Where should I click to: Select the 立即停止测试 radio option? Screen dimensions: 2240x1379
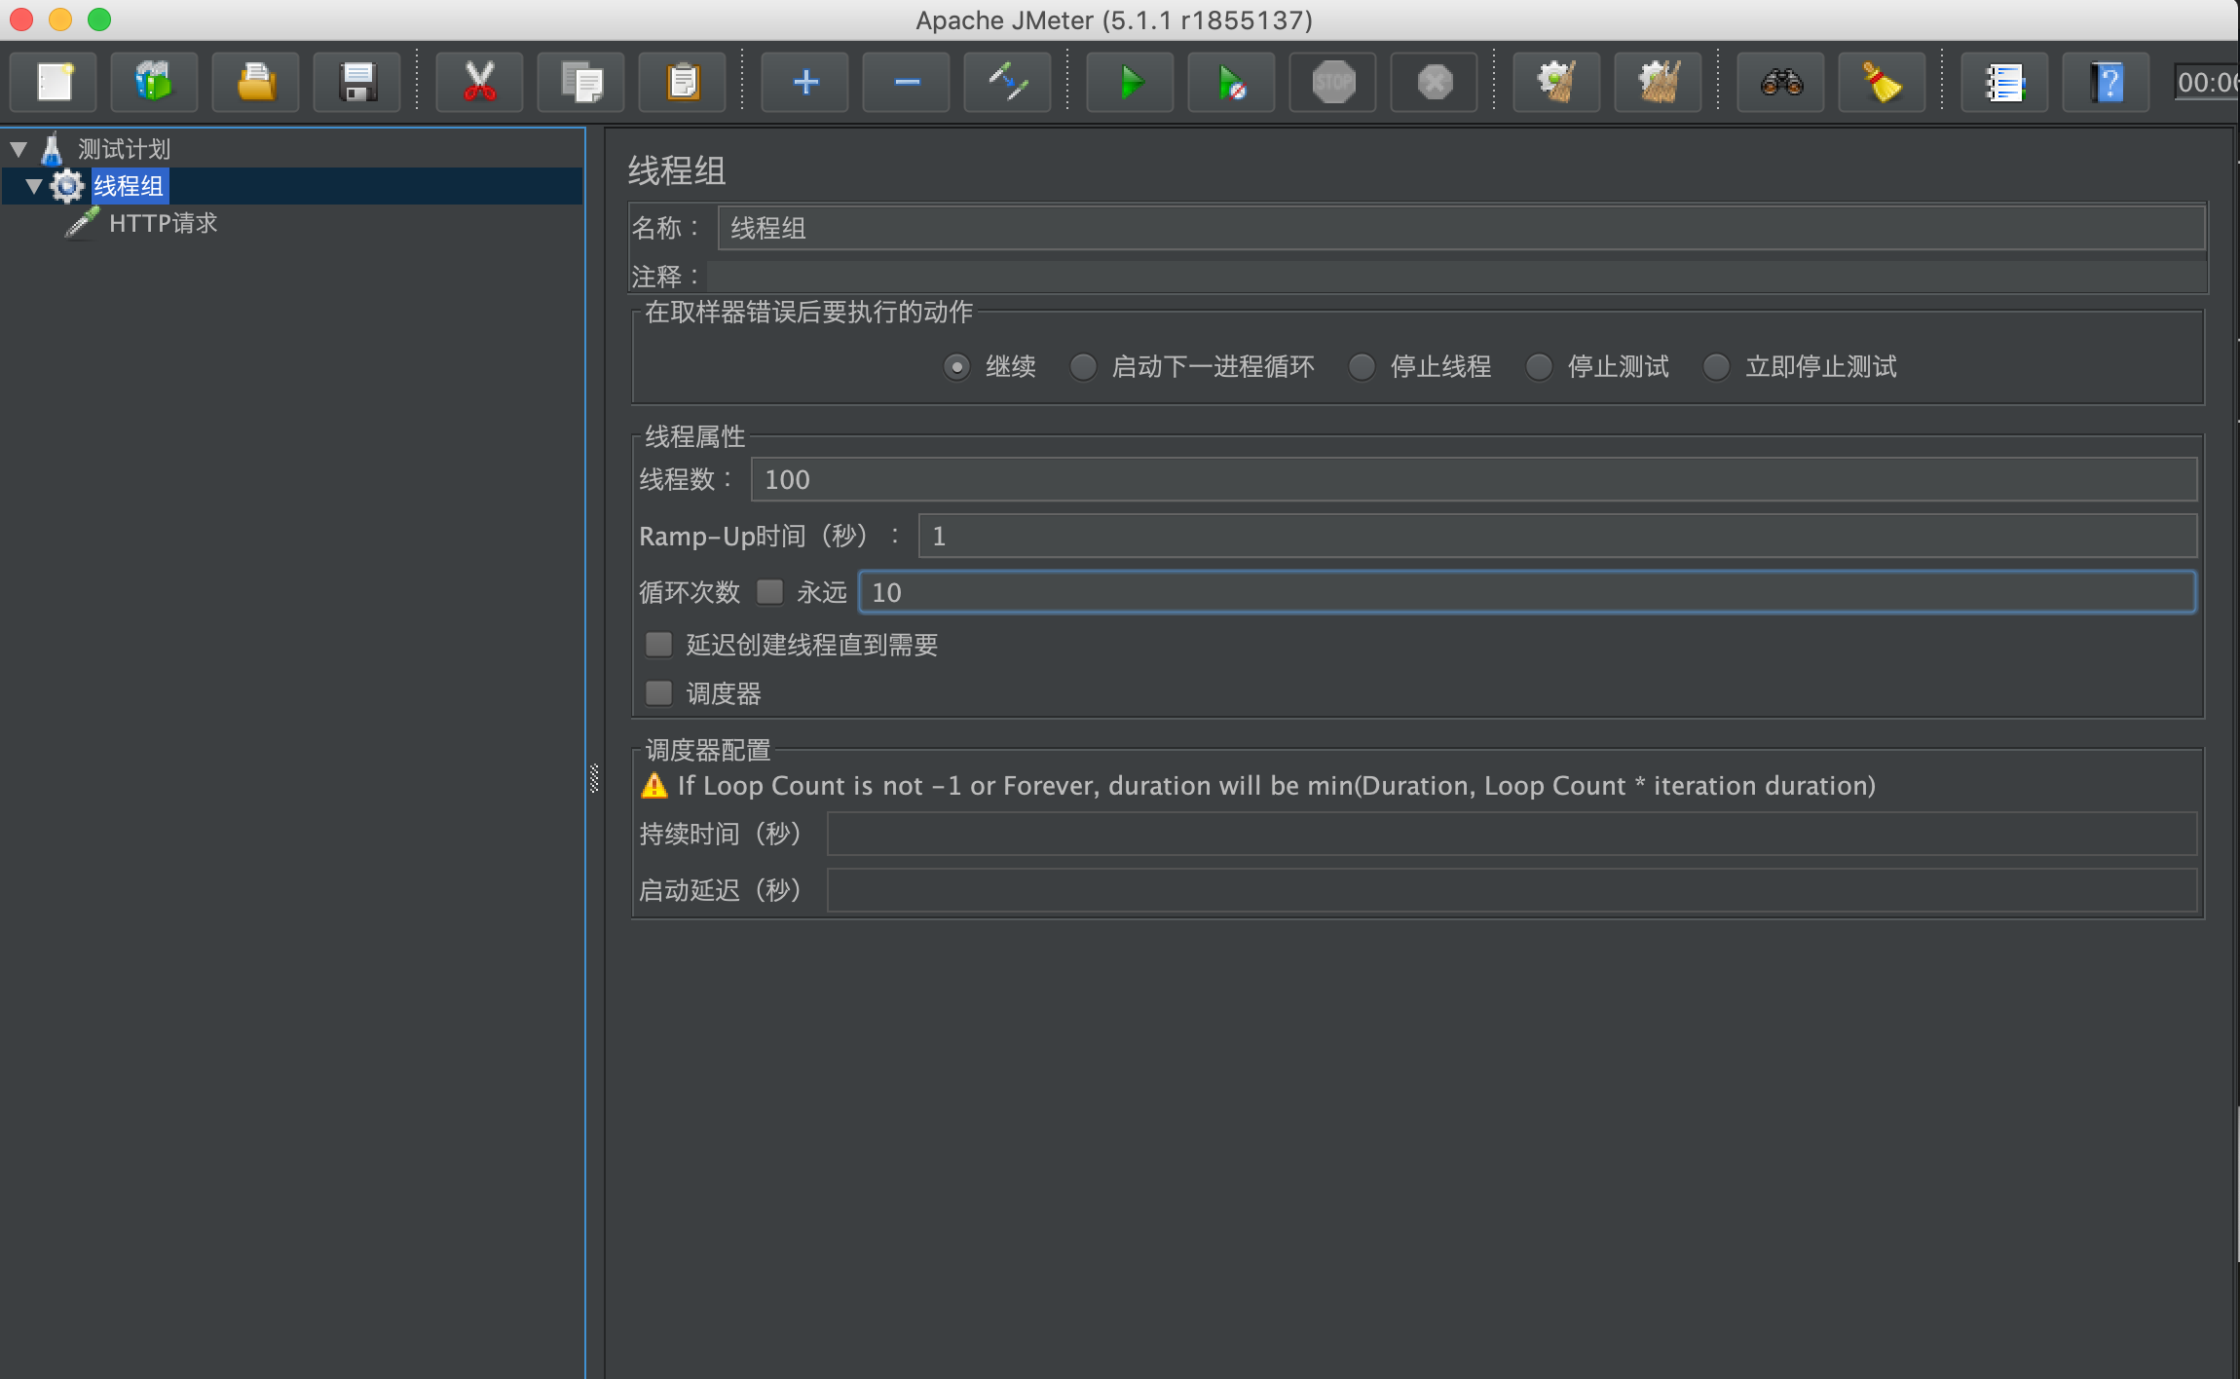pos(1716,367)
